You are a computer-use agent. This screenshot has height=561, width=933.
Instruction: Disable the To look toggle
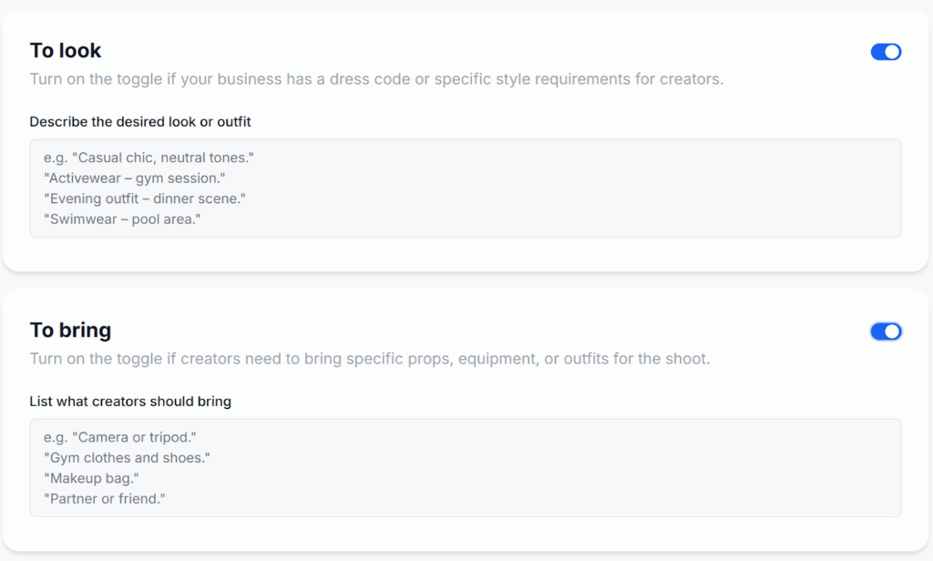point(886,52)
